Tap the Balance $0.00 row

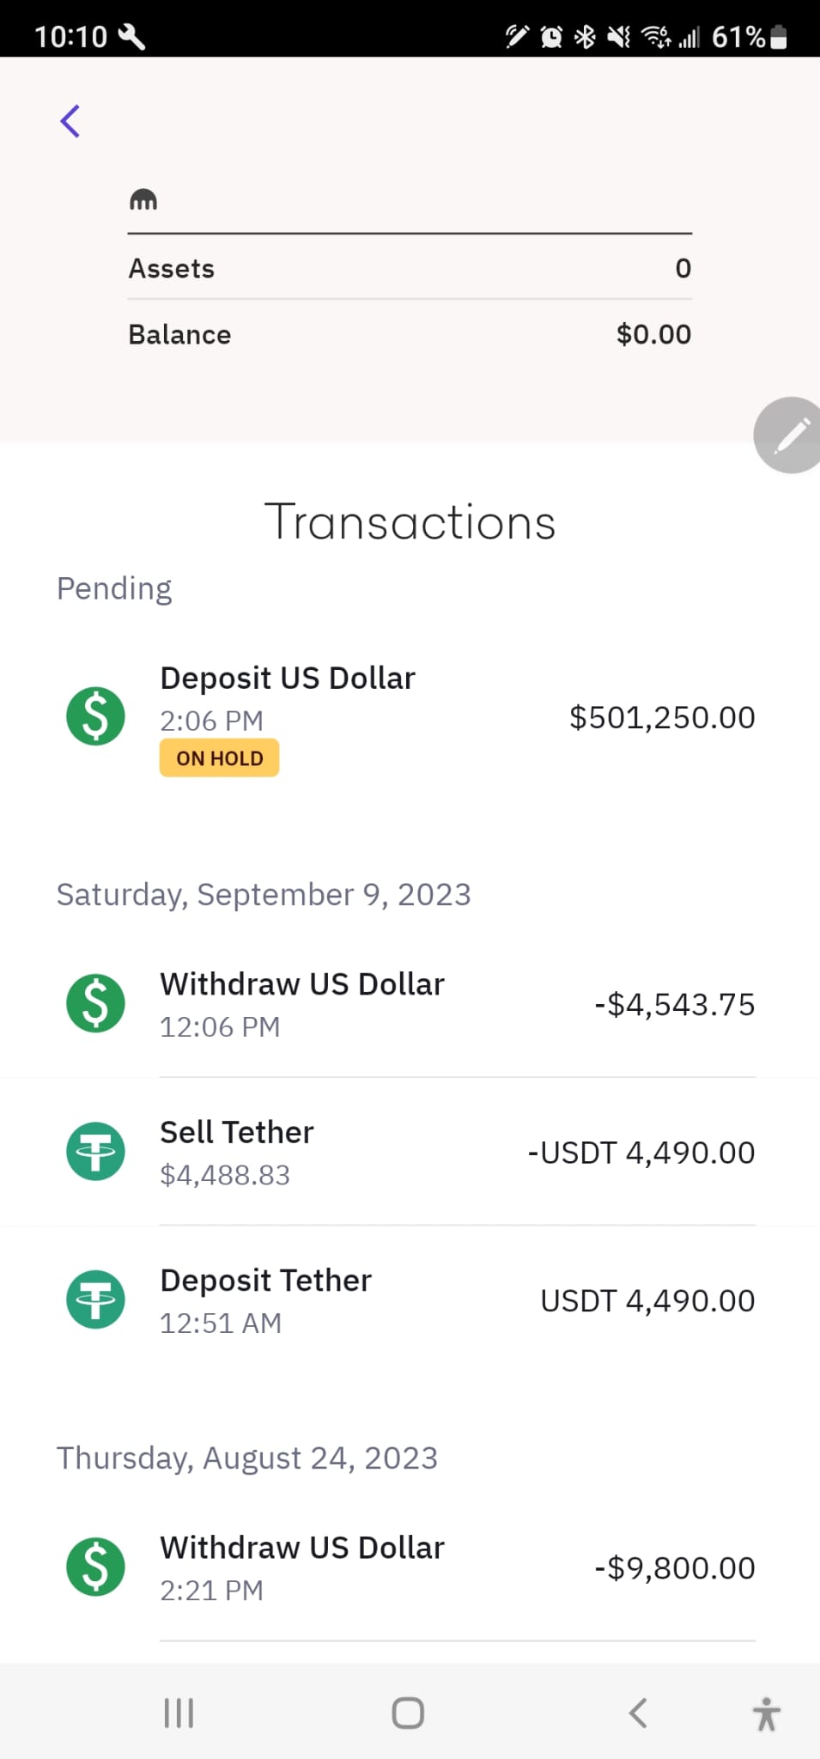point(410,334)
